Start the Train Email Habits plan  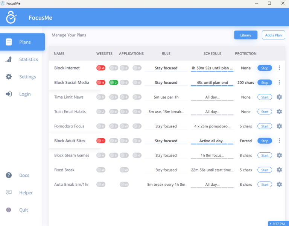tap(265, 112)
